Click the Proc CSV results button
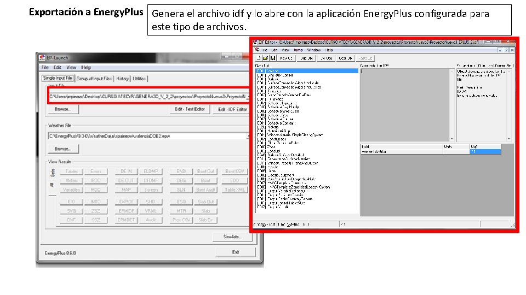526x295 pixels. click(181, 220)
